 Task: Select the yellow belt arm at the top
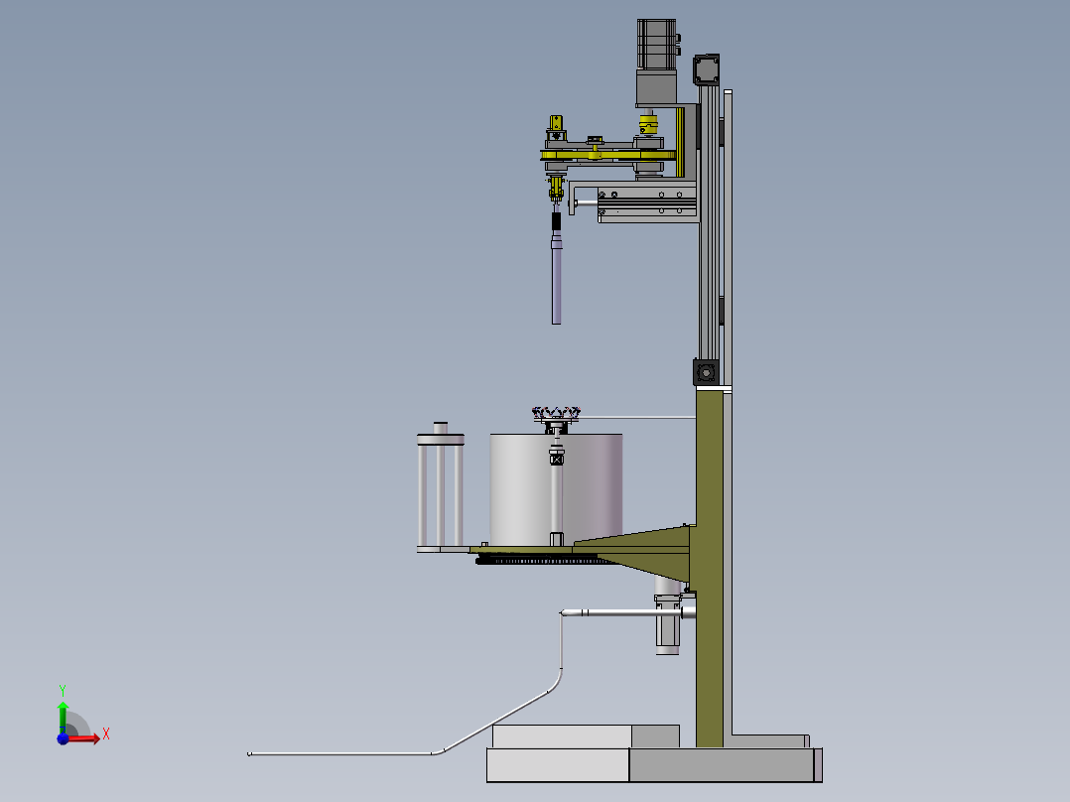608,156
